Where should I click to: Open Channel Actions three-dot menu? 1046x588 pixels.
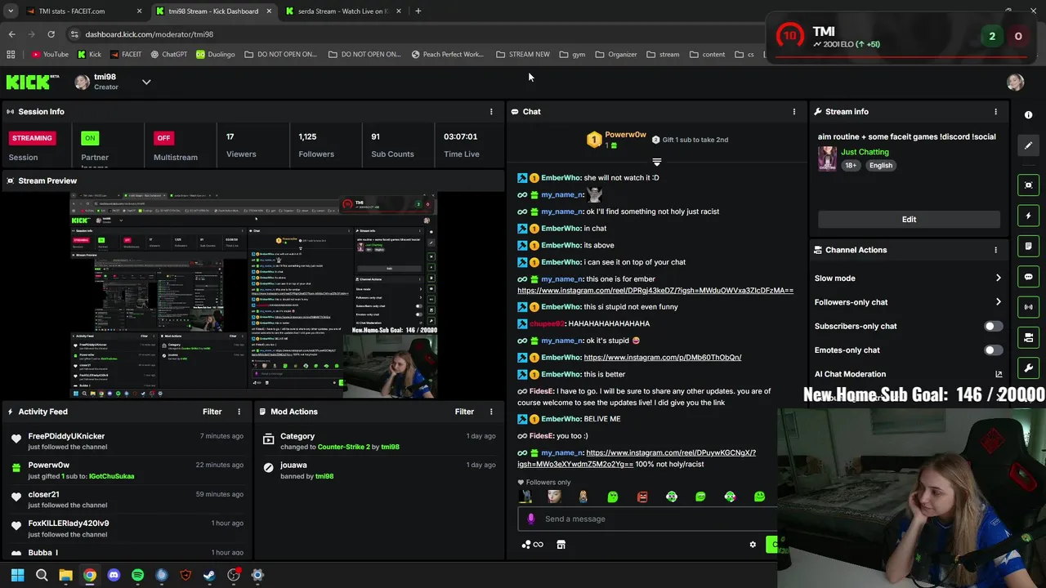[995, 250]
